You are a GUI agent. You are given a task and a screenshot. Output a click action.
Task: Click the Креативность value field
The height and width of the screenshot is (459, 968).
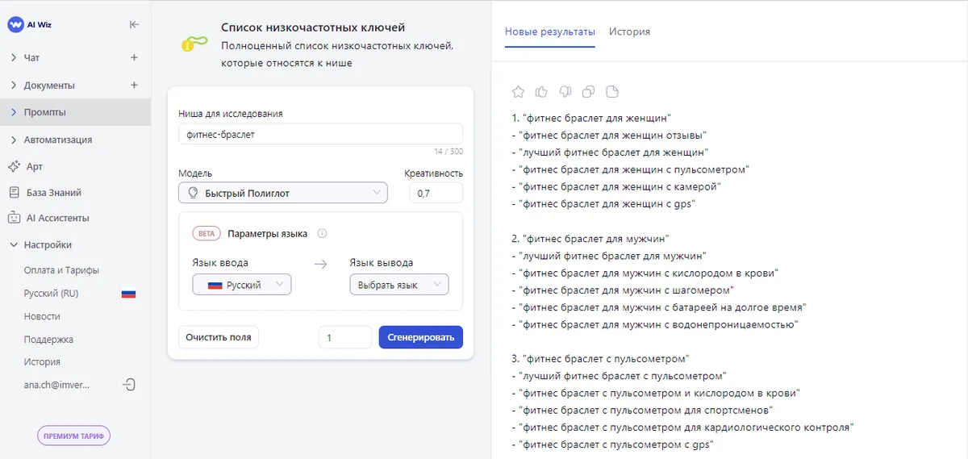(x=436, y=193)
